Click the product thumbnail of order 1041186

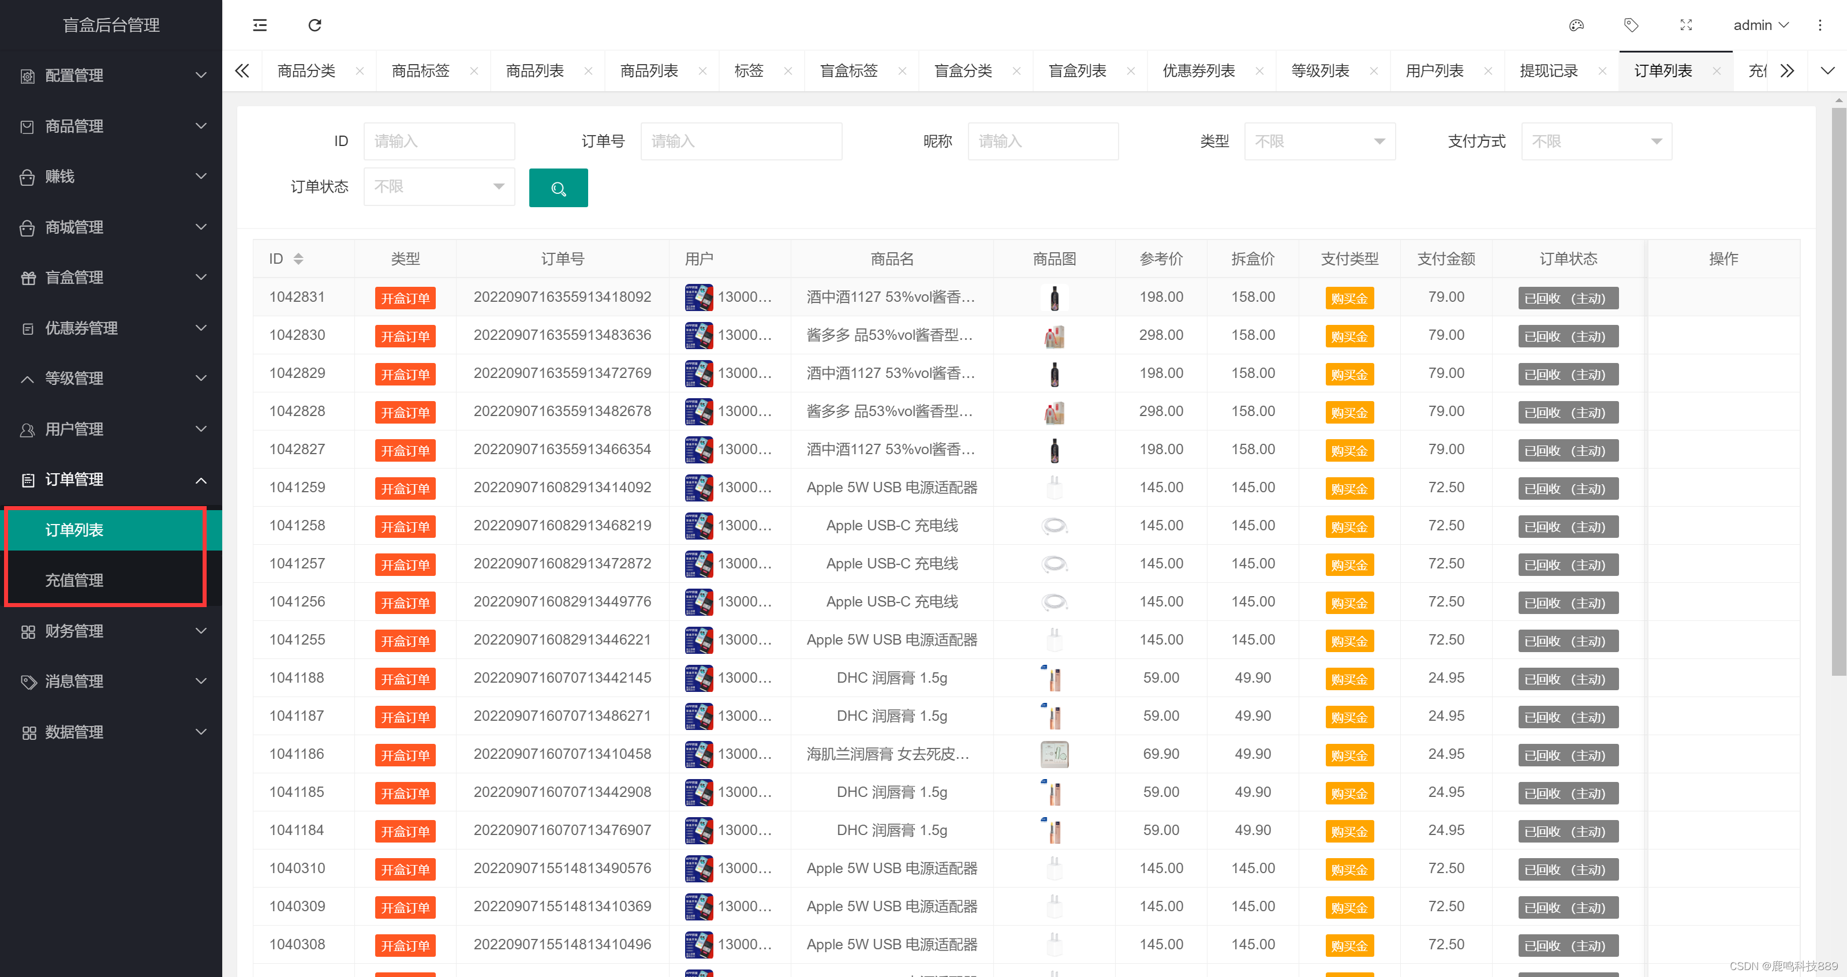(1054, 754)
